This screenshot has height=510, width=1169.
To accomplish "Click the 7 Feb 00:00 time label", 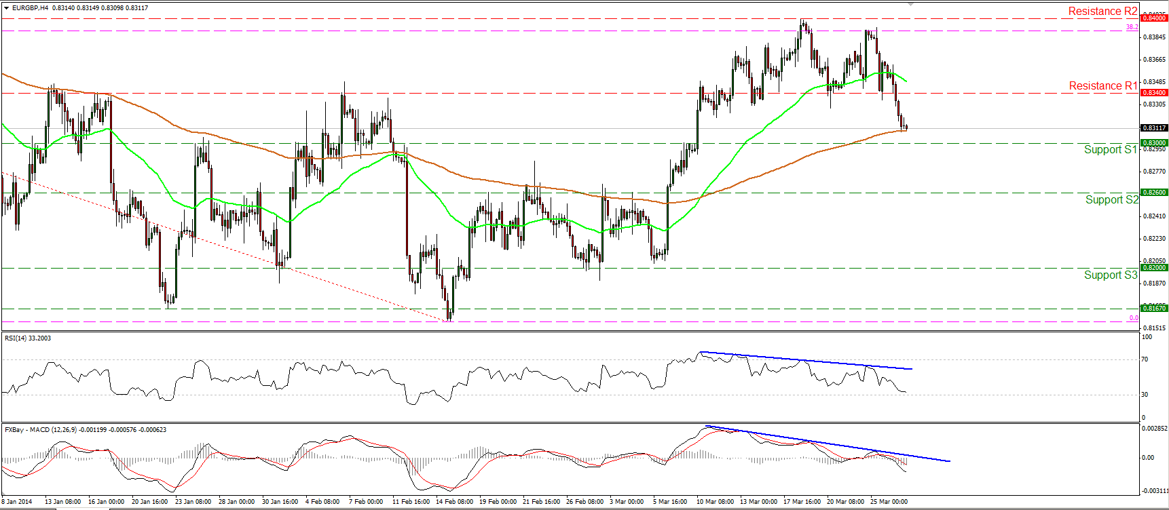I will click(366, 503).
